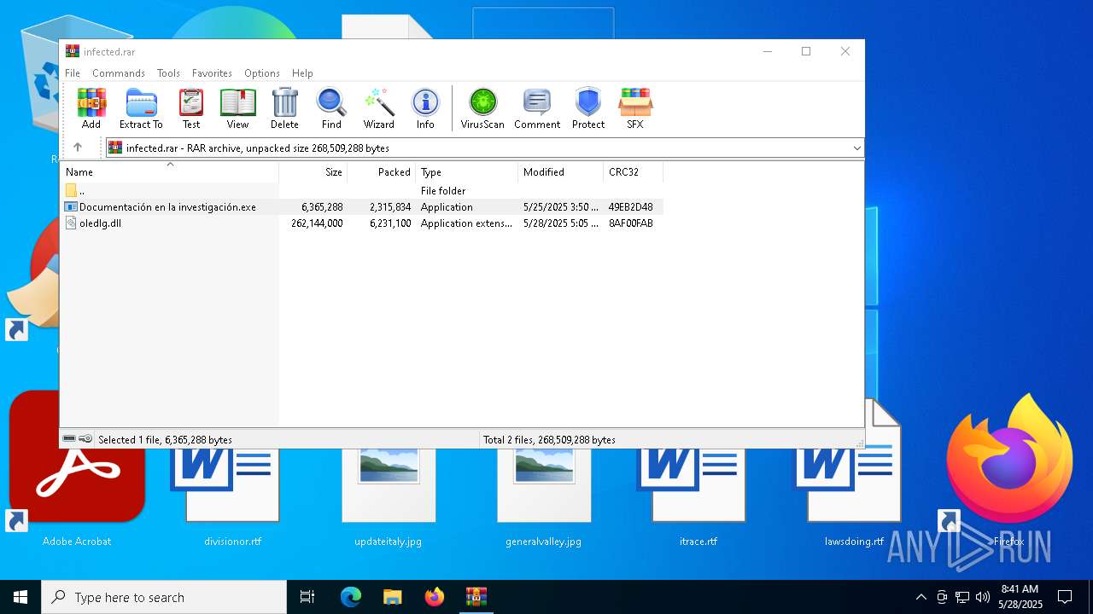The height and width of the screenshot is (614, 1093).
Task: Go up one folder level arrow
Action: (x=78, y=148)
